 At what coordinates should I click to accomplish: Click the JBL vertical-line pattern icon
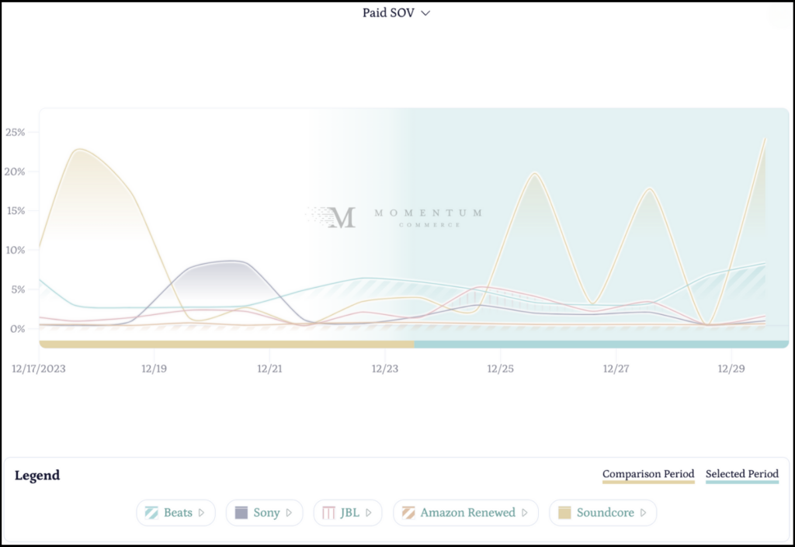pos(328,513)
